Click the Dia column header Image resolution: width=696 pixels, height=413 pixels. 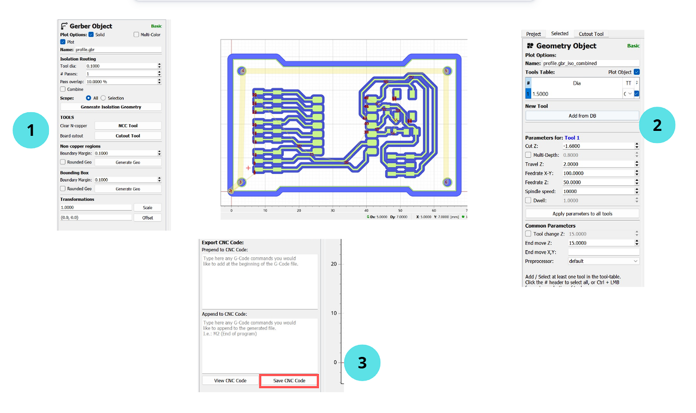[x=576, y=83]
